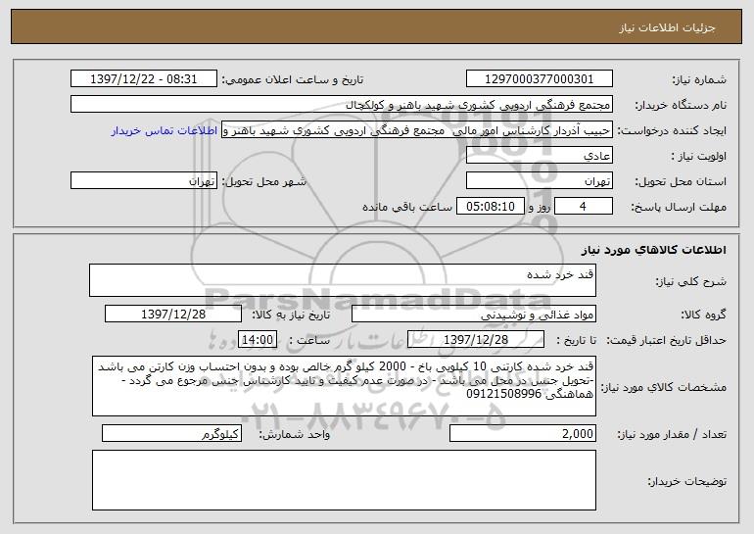The image size is (754, 534).
Task: Click the مشخصات کالای مورد نیاز text area
Action: (x=344, y=386)
